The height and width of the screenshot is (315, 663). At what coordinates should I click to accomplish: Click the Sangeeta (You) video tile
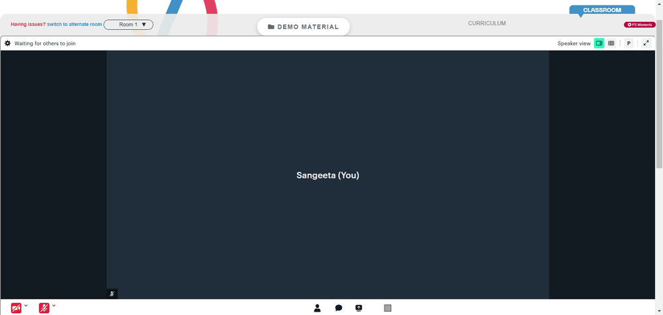[x=328, y=174]
